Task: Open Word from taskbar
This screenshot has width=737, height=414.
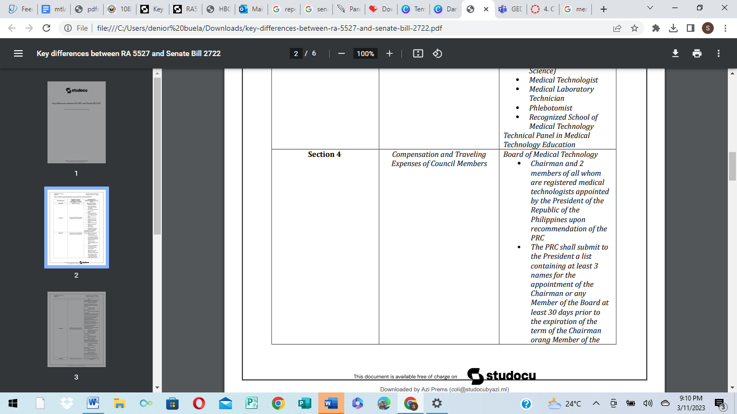Action: (x=92, y=403)
